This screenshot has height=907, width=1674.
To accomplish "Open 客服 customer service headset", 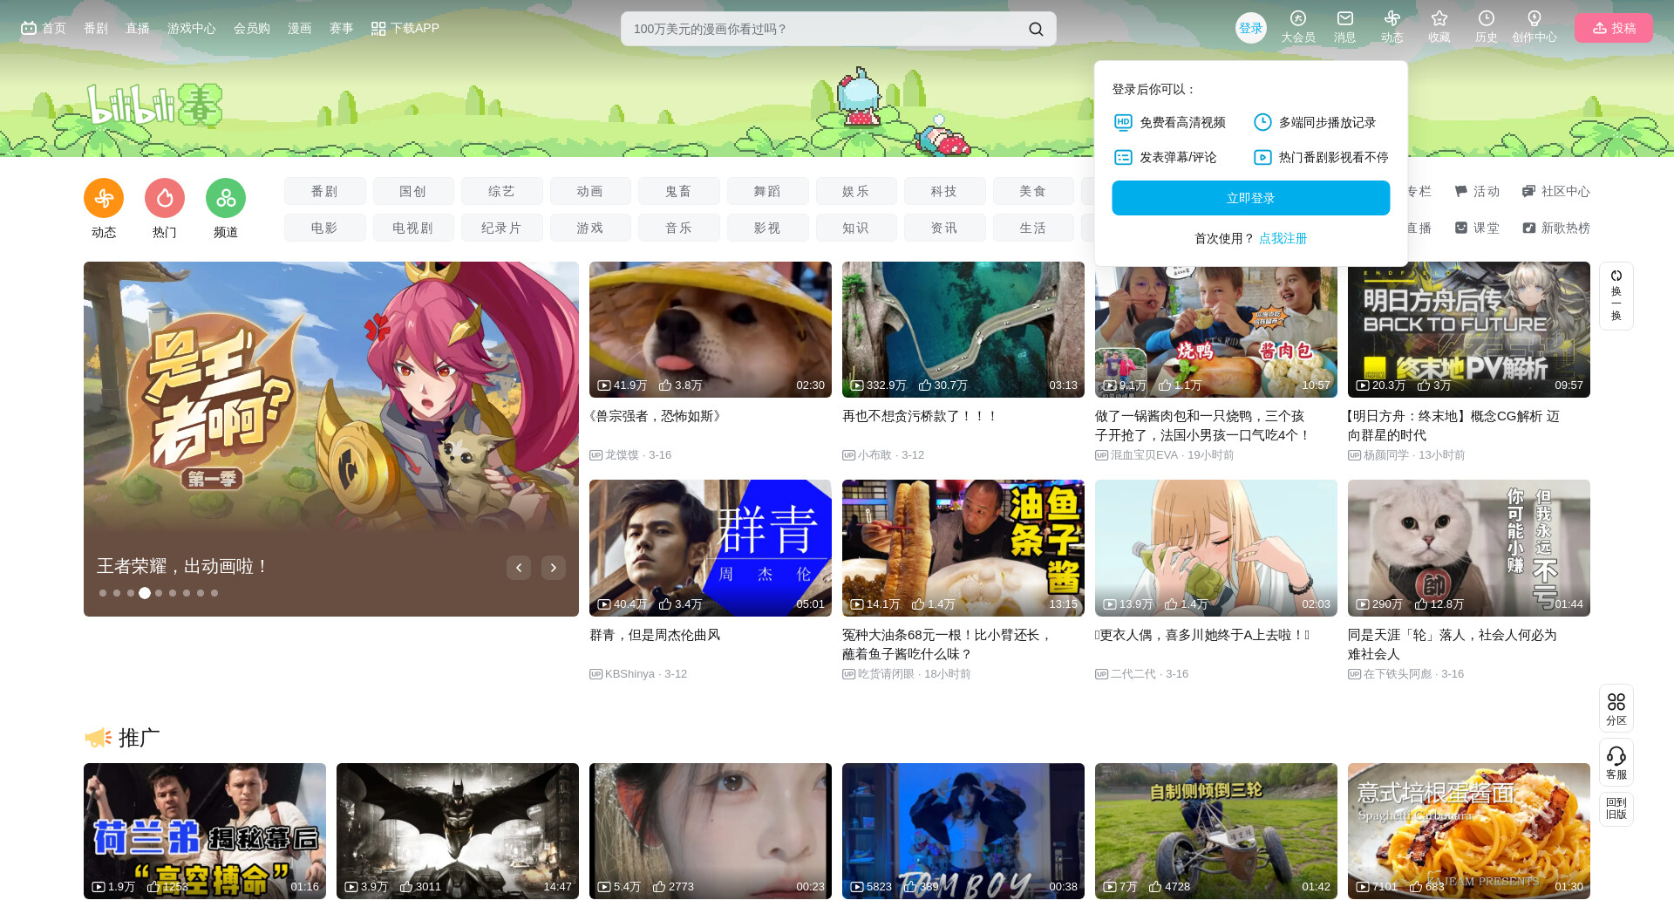I will coord(1616,762).
